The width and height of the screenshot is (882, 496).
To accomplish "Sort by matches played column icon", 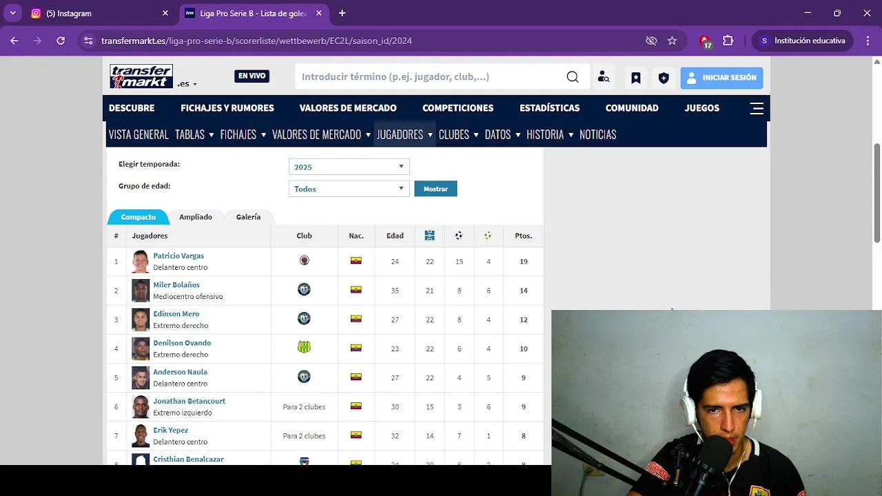I will [x=429, y=236].
